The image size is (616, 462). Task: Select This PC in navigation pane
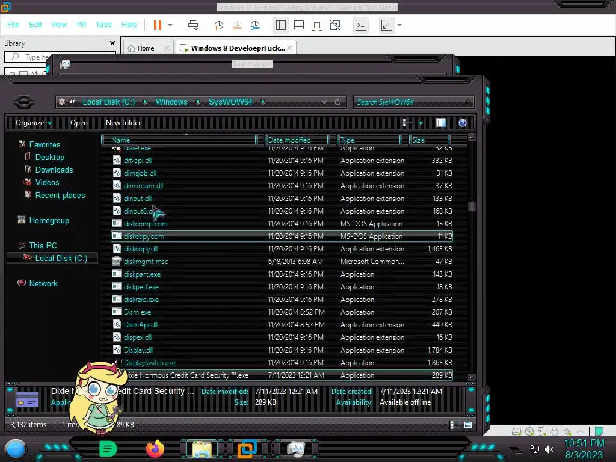point(43,245)
